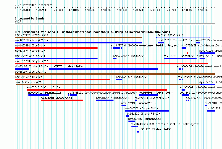Click the esv2759497 (Redon2006) brown variant bar
222x149 pixels.
(x=78, y=37)
